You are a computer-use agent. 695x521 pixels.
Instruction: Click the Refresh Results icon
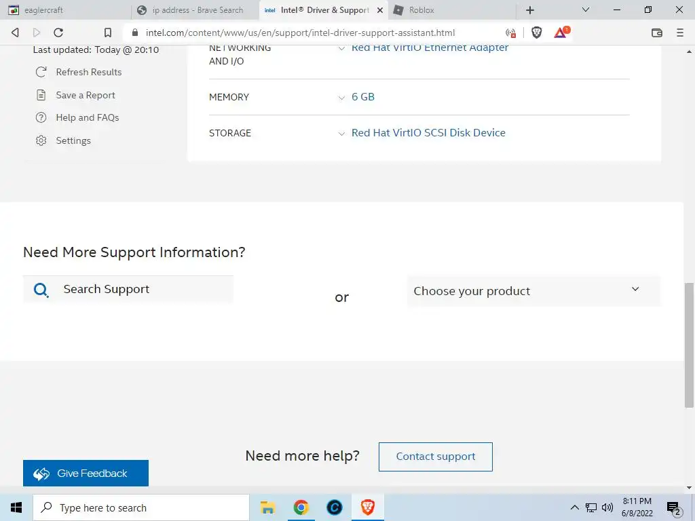click(41, 72)
